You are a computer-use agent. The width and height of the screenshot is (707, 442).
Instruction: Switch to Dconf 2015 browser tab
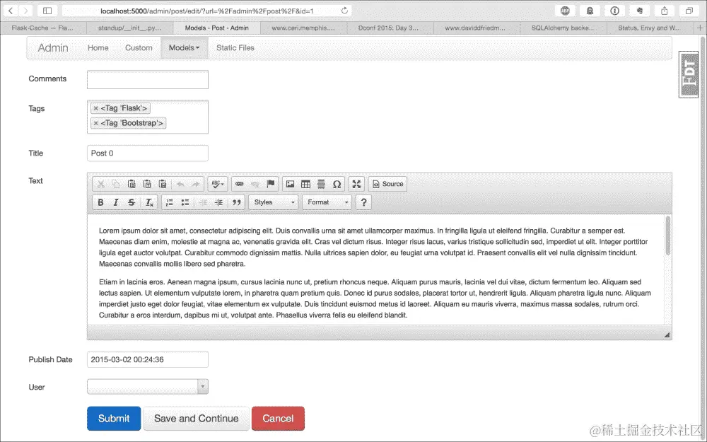389,28
